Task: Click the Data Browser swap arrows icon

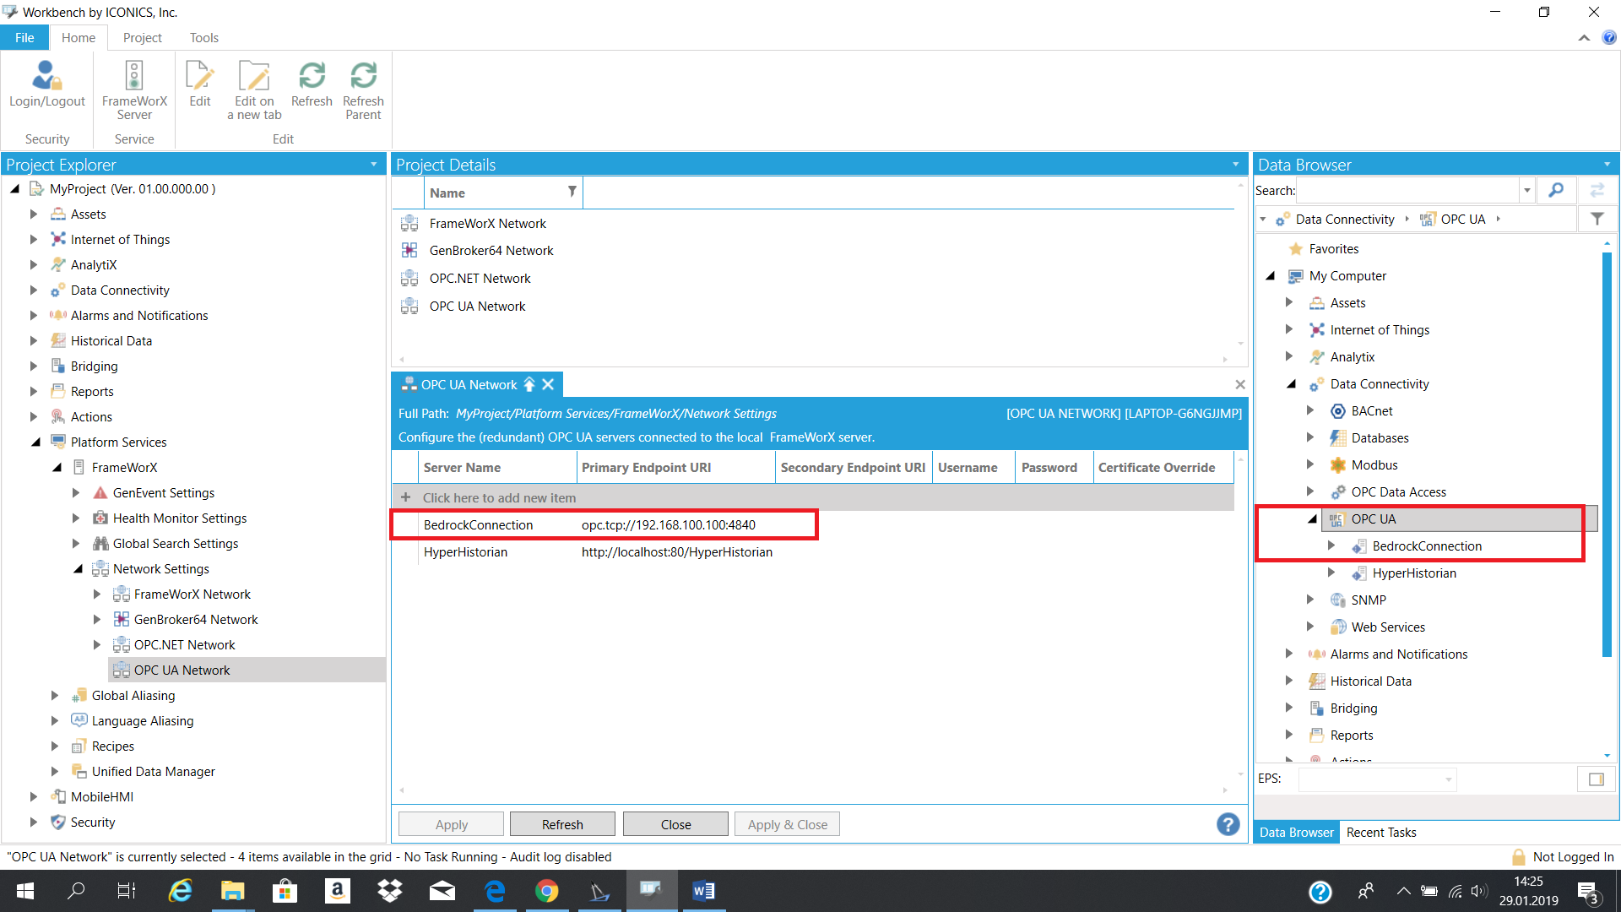Action: (1597, 191)
